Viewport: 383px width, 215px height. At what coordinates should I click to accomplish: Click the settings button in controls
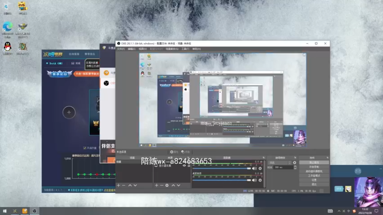[x=314, y=180]
